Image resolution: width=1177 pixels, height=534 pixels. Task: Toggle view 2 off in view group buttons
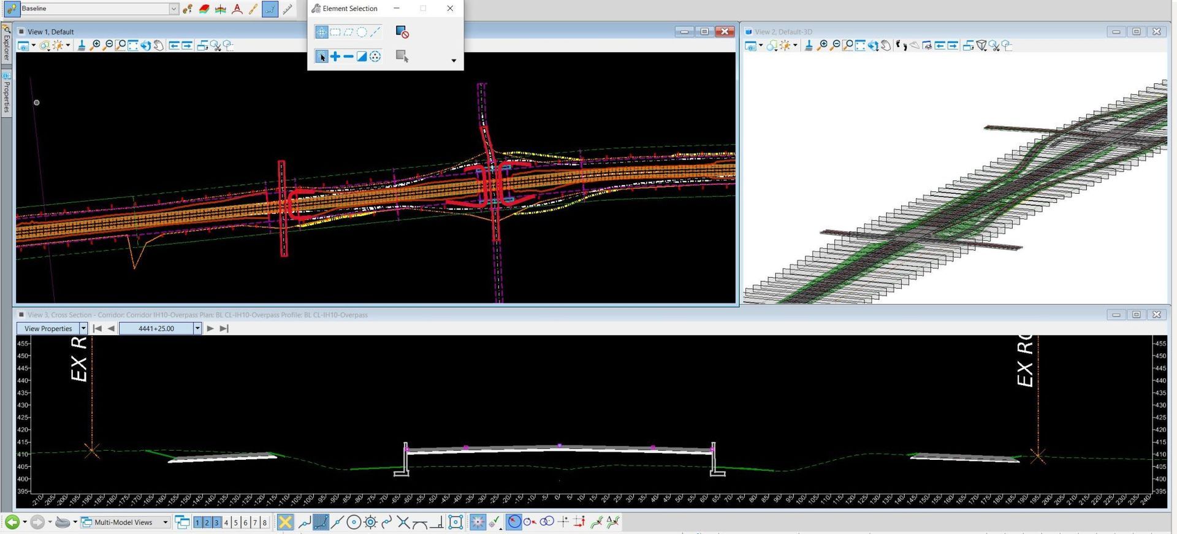207,522
